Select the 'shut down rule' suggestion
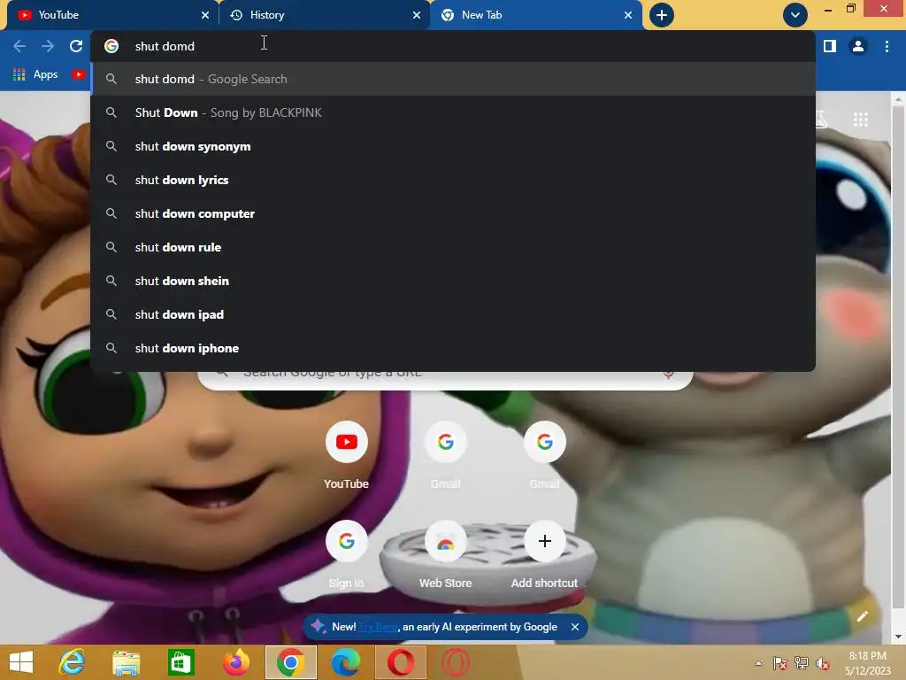906x680 pixels. 453,247
